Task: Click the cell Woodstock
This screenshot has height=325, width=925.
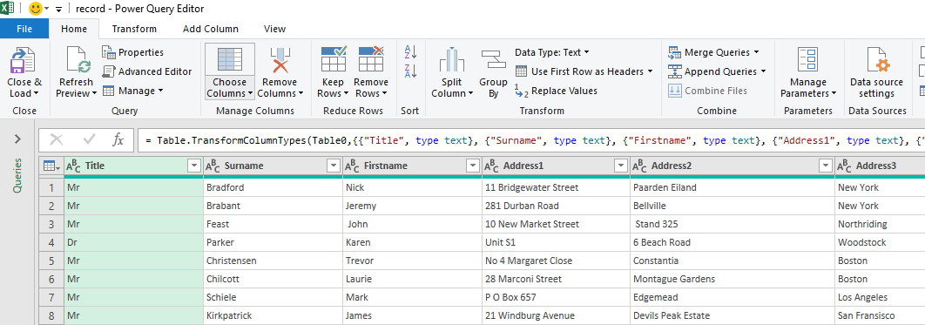Action: [881, 242]
